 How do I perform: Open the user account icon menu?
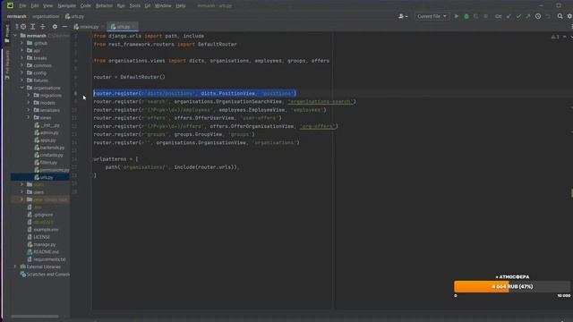[403, 16]
